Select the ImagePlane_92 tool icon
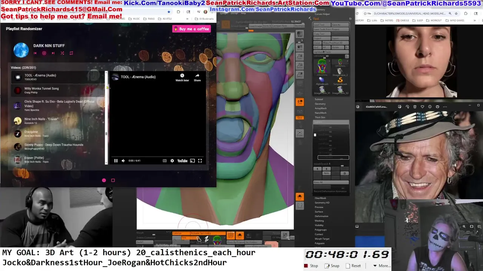Image resolution: width=483 pixels, height=271 pixels. [x=340, y=90]
